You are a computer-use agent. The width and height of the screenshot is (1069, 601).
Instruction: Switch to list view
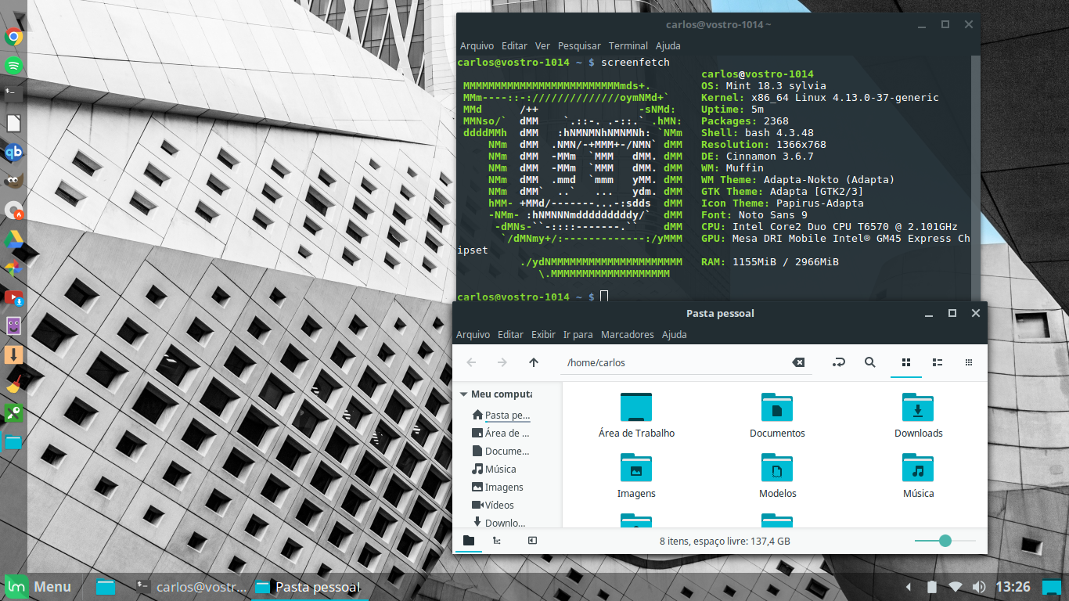click(x=938, y=362)
